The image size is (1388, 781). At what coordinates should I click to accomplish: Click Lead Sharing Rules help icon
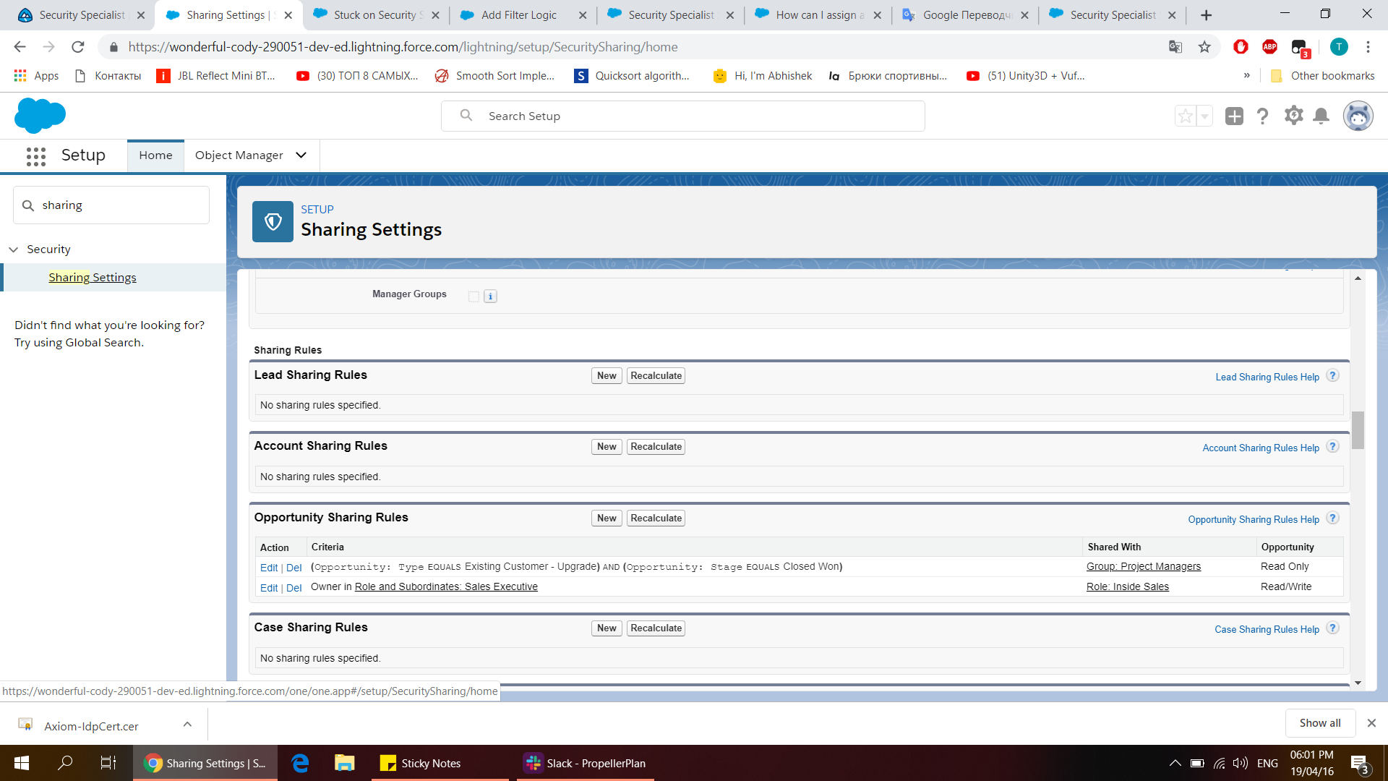click(1333, 375)
